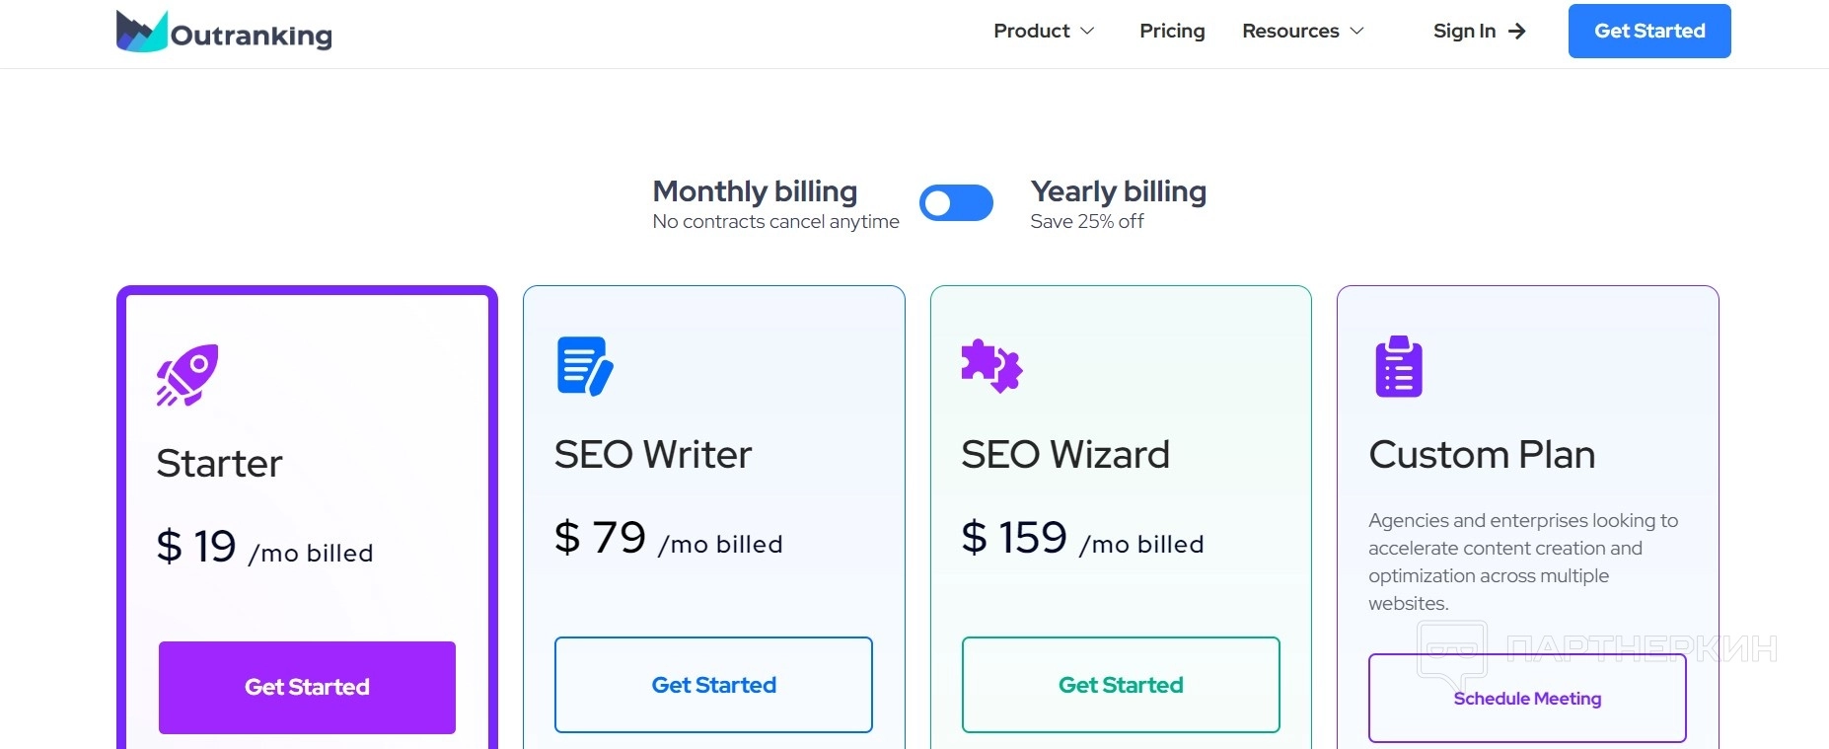Click the document pencil icon for SEO Writer
Image resolution: width=1829 pixels, height=749 pixels.
click(585, 366)
